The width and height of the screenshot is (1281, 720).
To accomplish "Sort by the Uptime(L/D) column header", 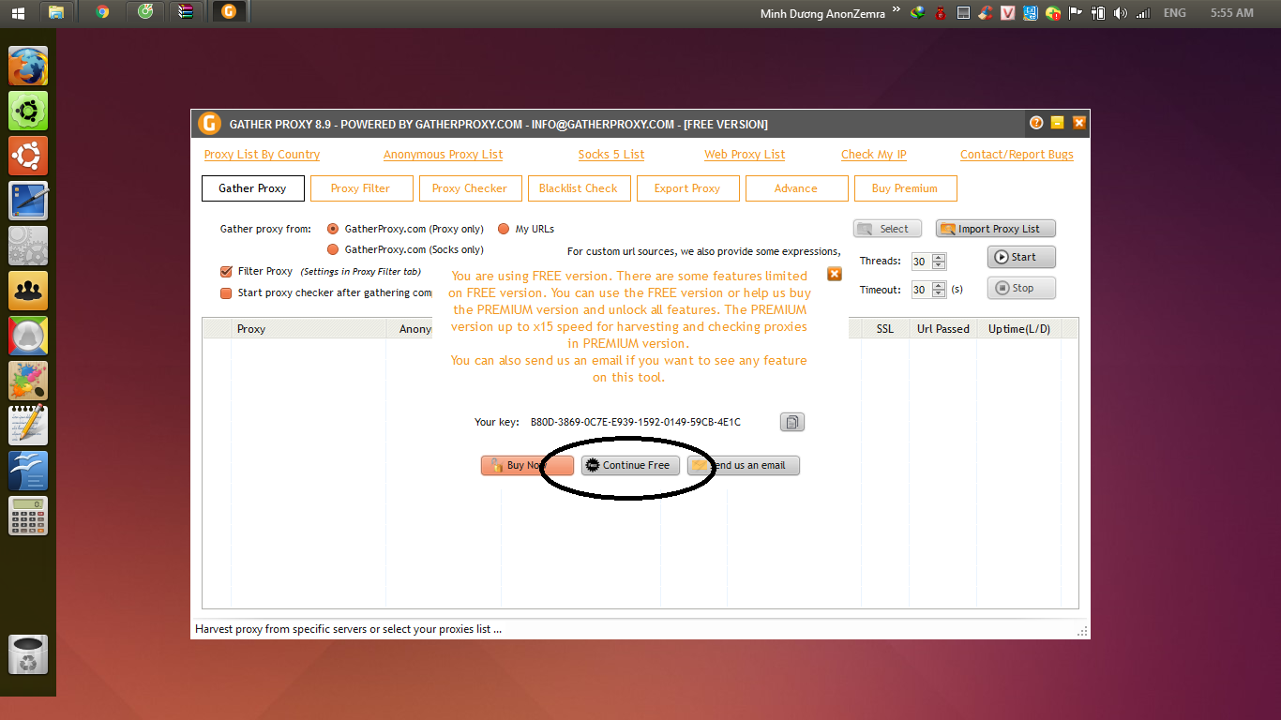I will pyautogui.click(x=1019, y=329).
